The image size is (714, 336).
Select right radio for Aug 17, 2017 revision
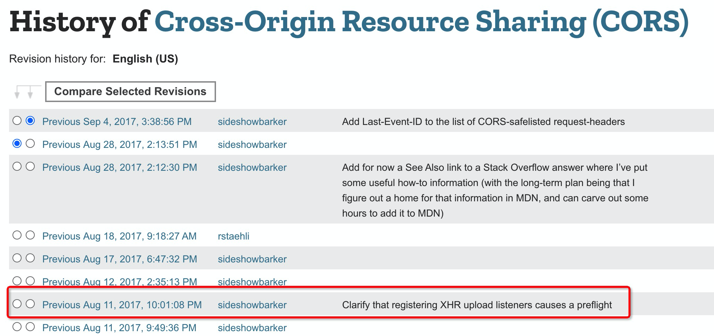point(31,258)
